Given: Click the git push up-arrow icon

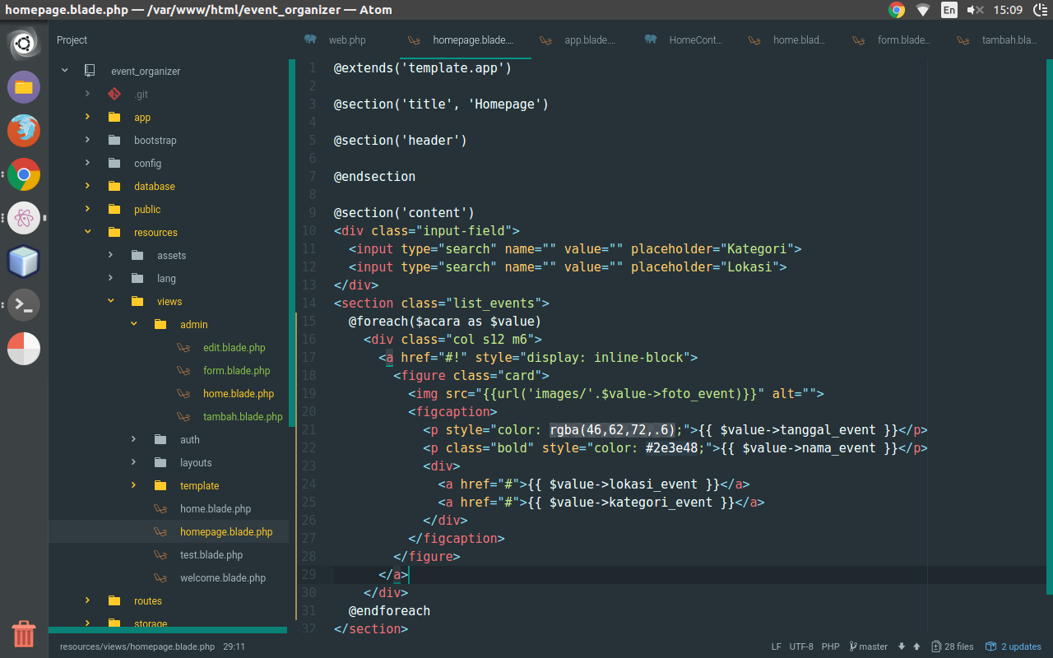Looking at the screenshot, I should [x=915, y=646].
